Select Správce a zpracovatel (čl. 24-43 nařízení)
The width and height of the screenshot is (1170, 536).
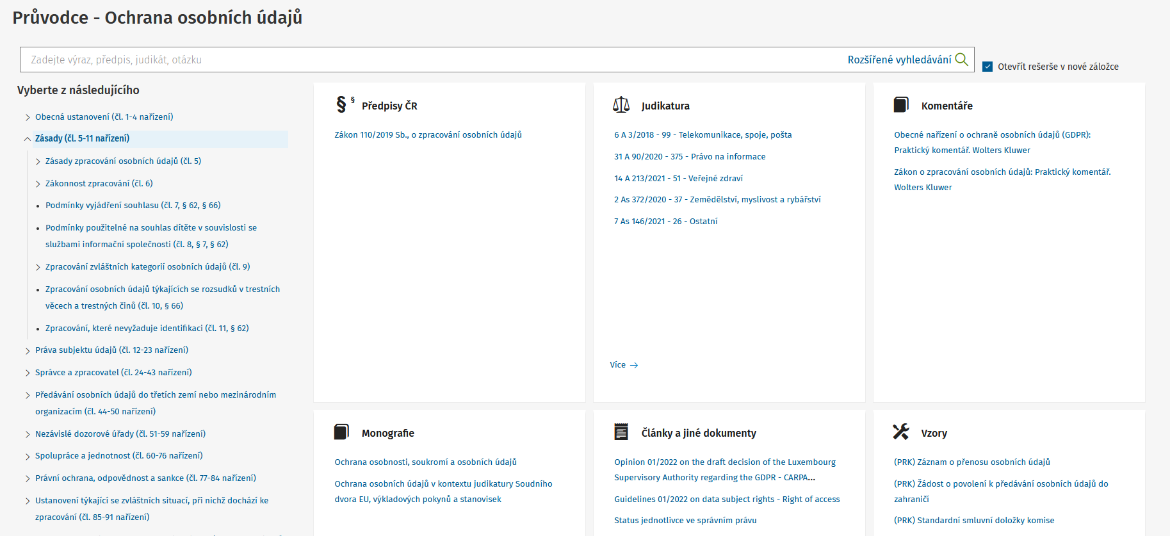coord(113,373)
